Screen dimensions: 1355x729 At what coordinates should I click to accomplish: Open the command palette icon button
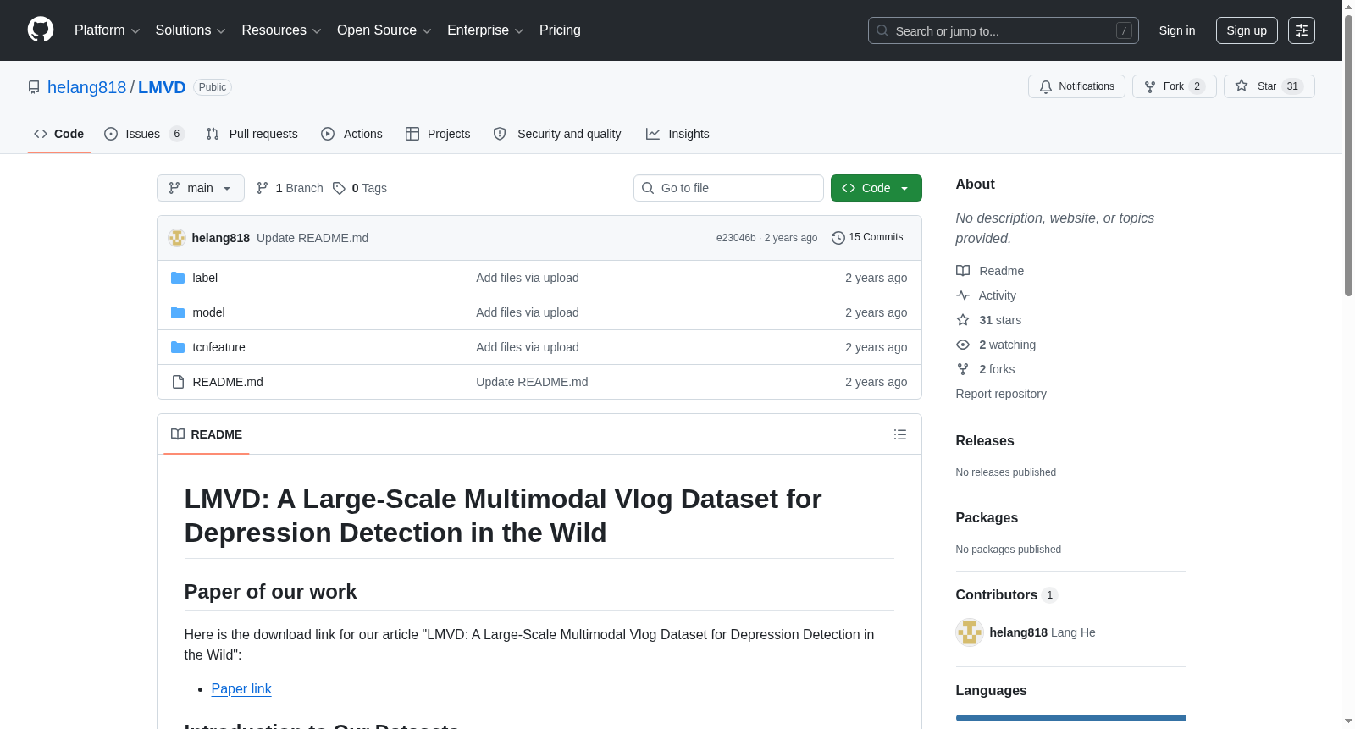[1301, 30]
